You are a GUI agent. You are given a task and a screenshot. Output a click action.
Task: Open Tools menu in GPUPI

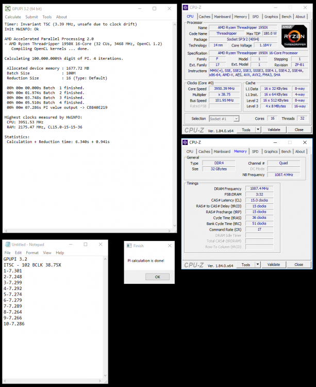pos(47,17)
